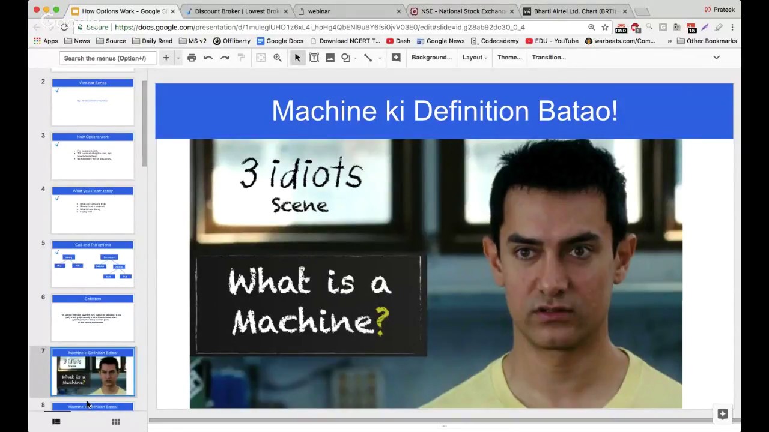
Task: Print the presentation via printer icon
Action: point(192,58)
